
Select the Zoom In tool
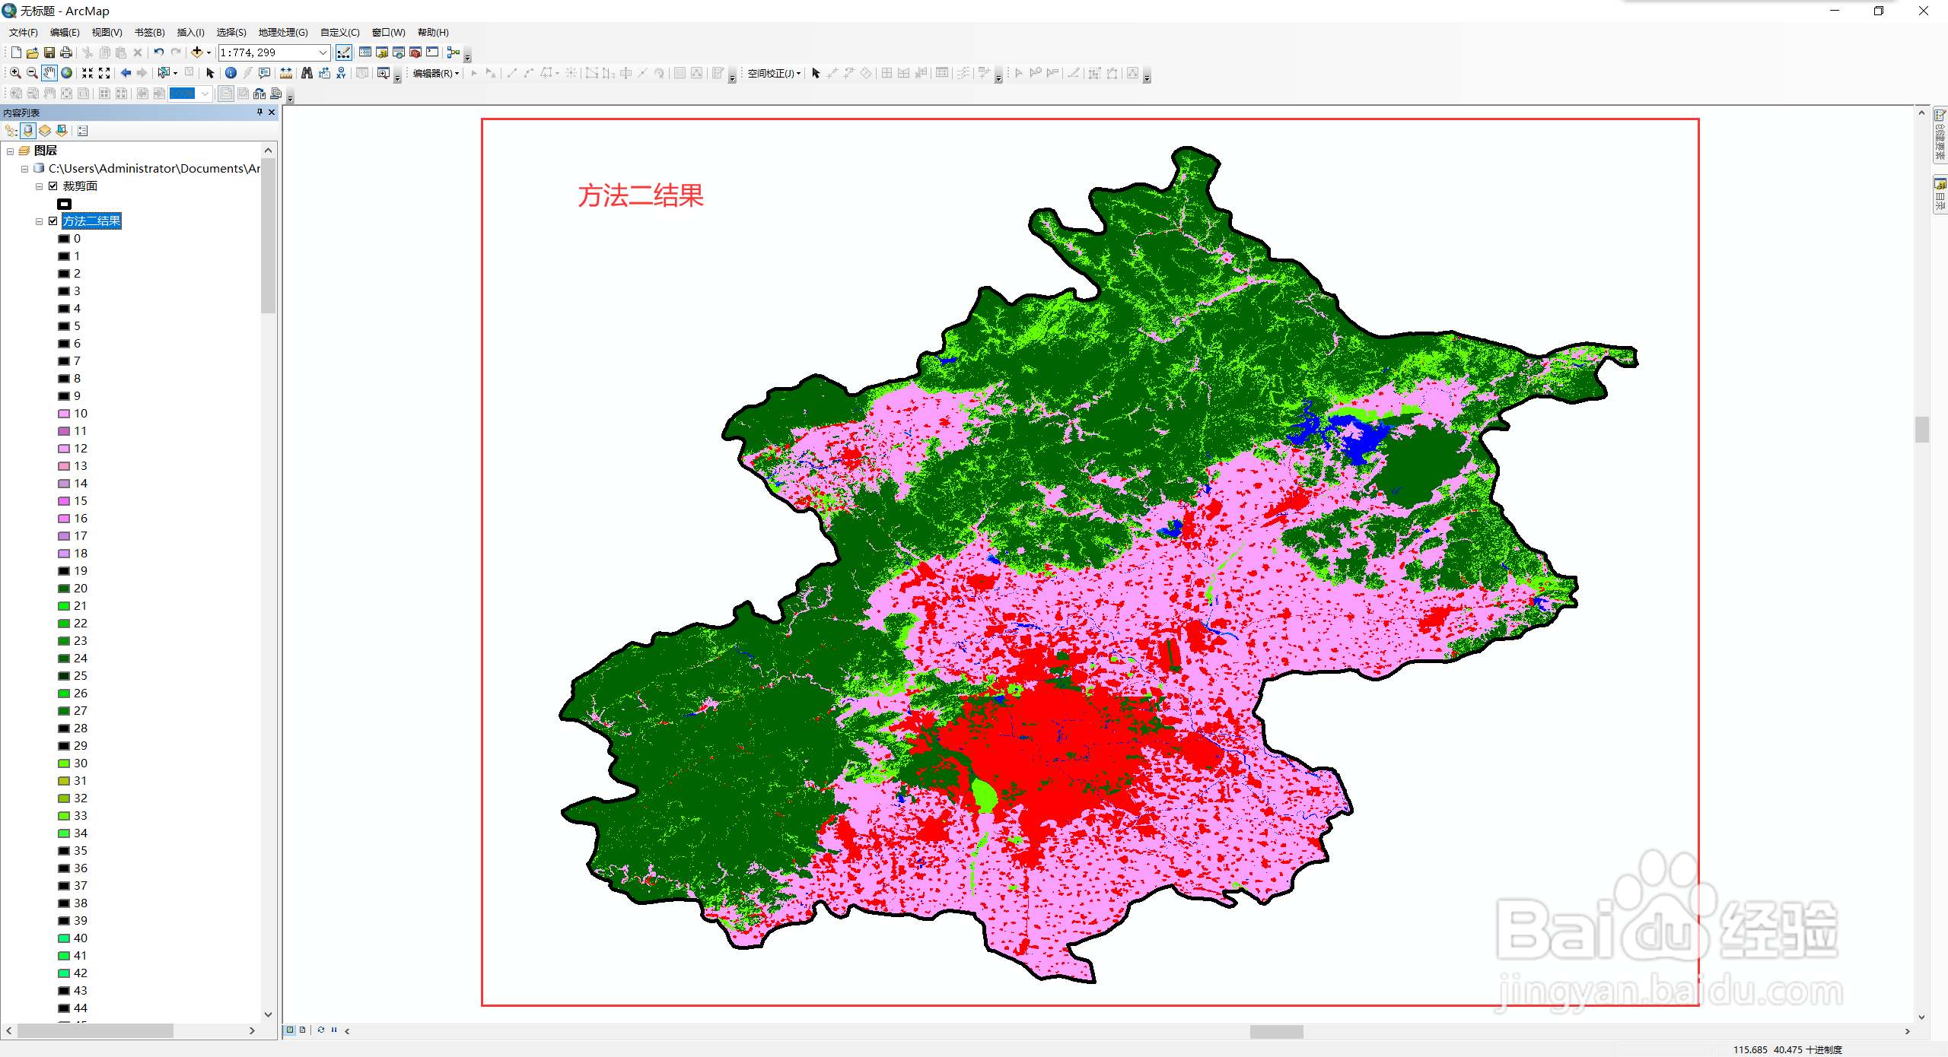point(14,73)
